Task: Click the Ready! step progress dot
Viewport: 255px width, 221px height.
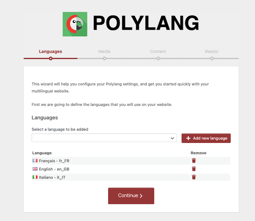Action: 212,58
